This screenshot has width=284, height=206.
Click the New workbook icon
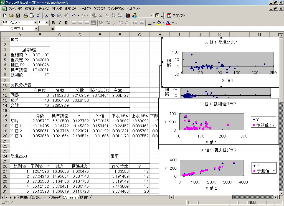coord(5,16)
